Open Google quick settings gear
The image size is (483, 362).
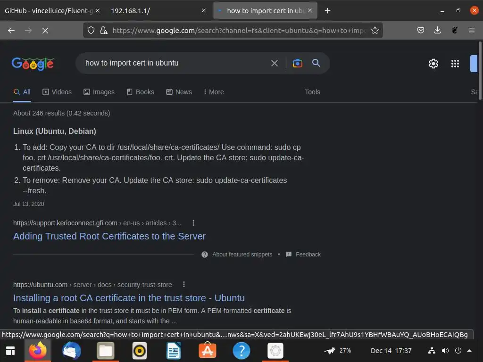pyautogui.click(x=433, y=64)
